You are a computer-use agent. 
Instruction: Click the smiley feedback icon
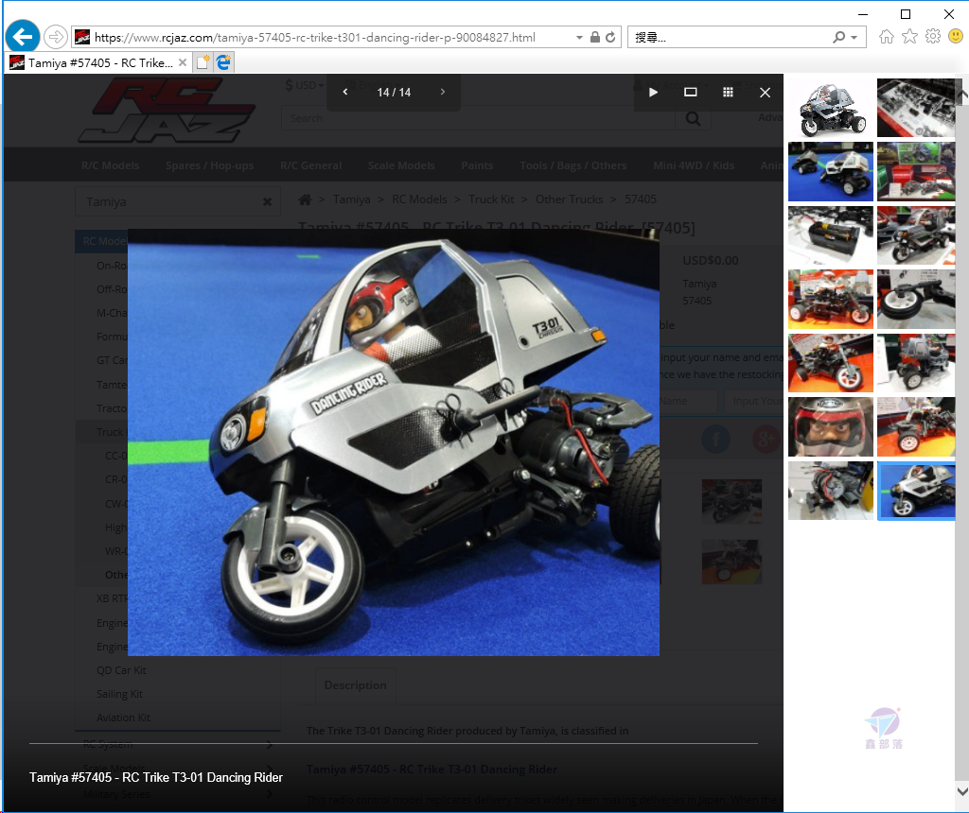tap(956, 37)
